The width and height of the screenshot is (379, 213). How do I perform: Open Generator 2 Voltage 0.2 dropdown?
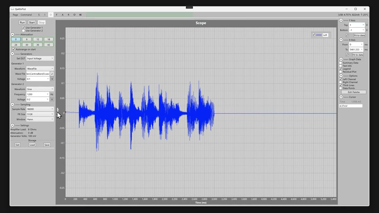(38, 99)
